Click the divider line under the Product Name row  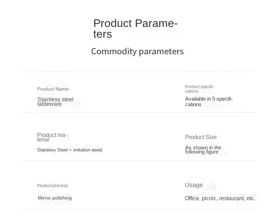[138, 112]
